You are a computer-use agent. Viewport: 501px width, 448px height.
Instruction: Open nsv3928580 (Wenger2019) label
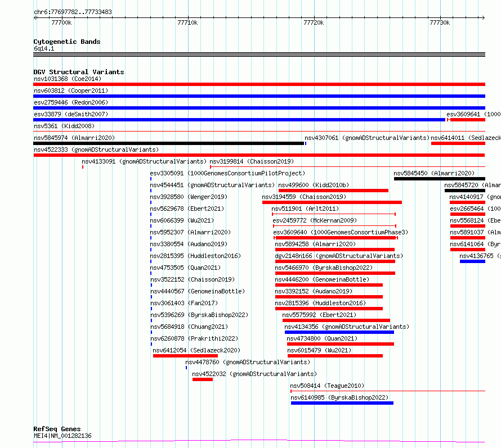coord(189,197)
